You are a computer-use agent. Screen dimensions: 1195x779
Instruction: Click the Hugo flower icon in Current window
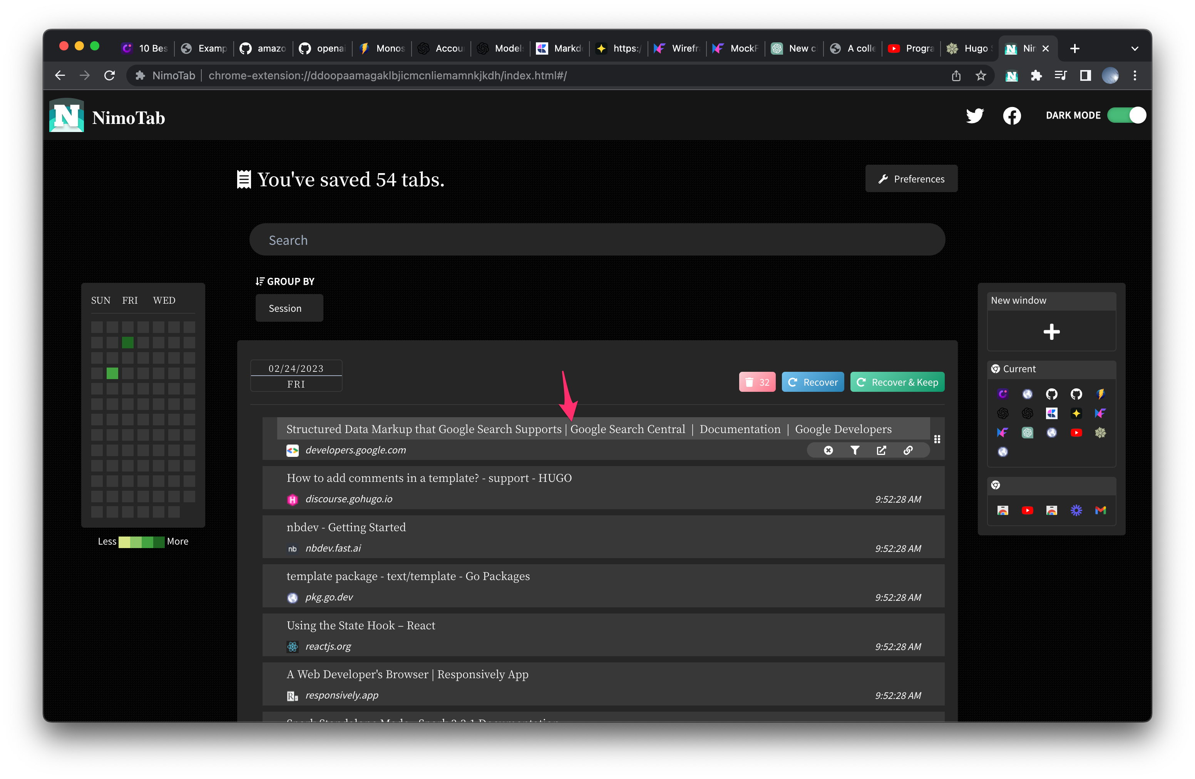click(x=1100, y=433)
